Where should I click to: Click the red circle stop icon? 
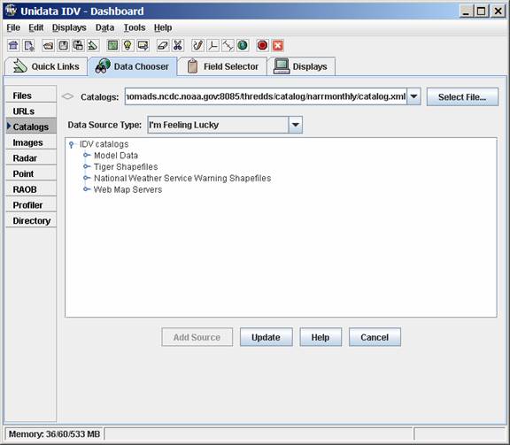click(262, 45)
